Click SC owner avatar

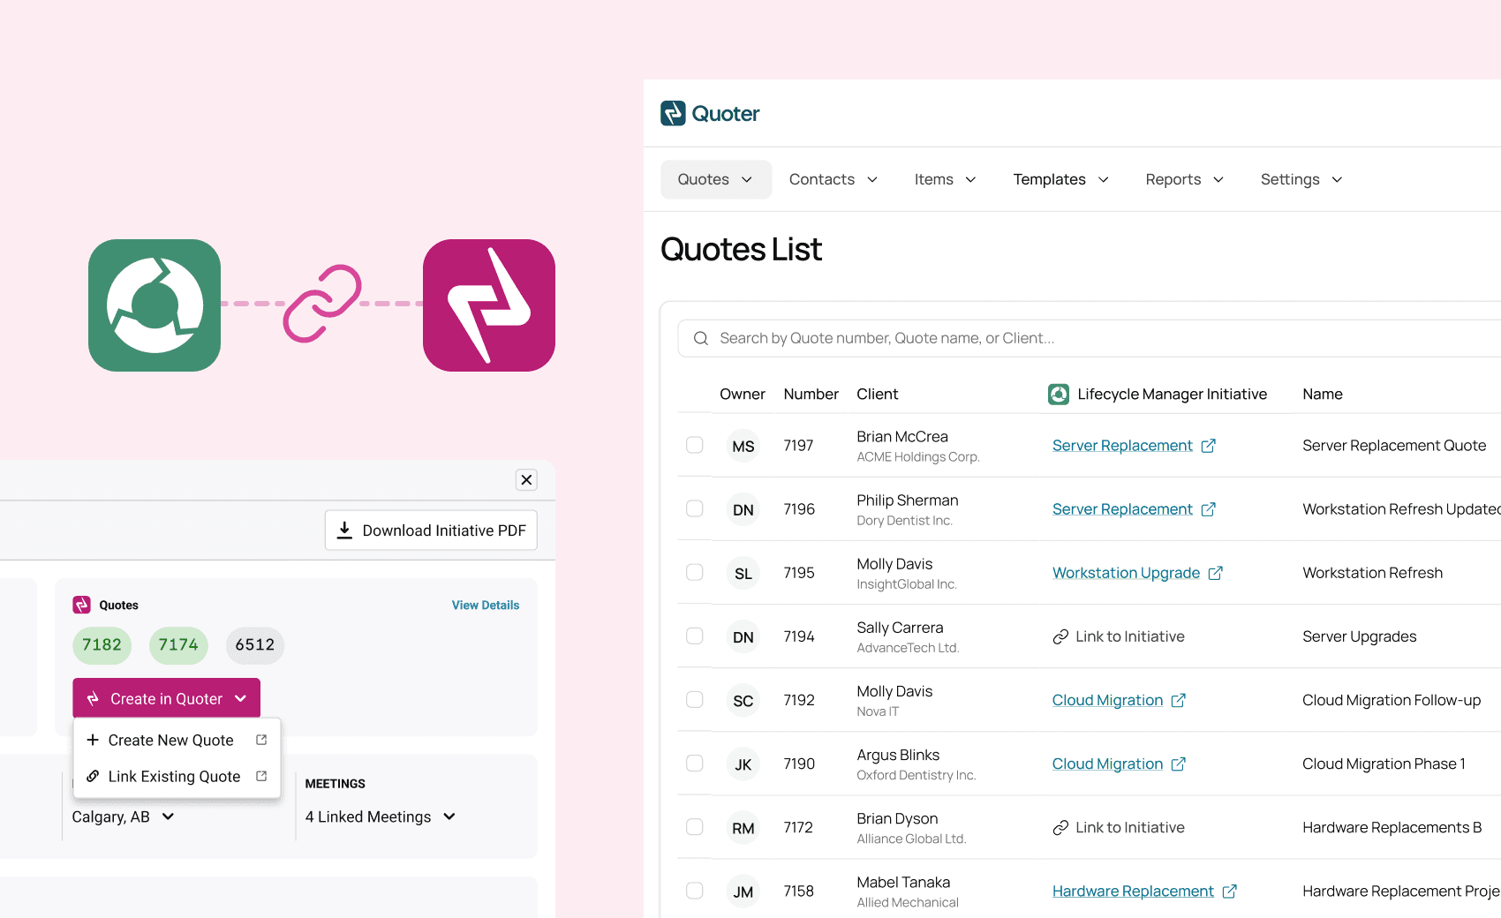click(743, 700)
